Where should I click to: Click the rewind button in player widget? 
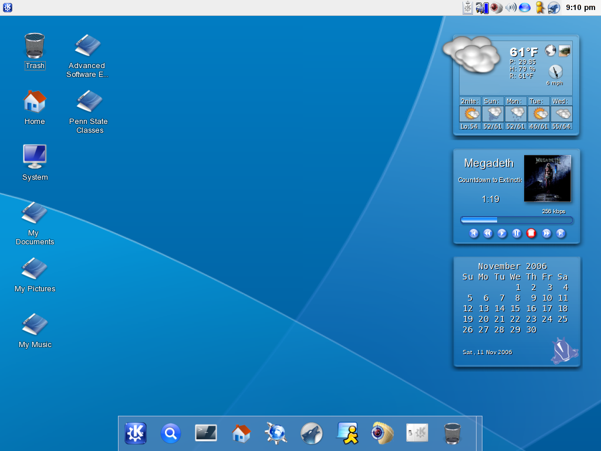[x=488, y=233]
